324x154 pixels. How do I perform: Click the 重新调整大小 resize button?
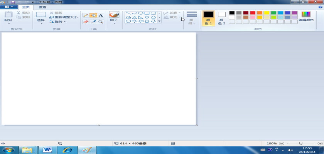tap(63, 17)
